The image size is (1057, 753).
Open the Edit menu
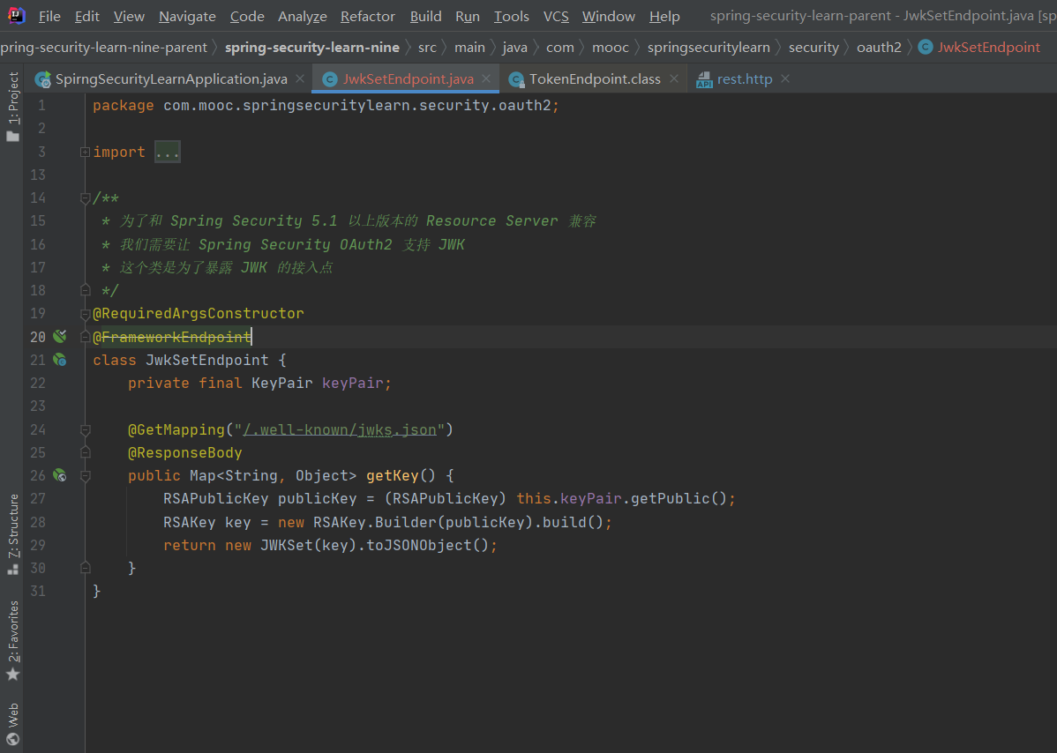pos(87,16)
